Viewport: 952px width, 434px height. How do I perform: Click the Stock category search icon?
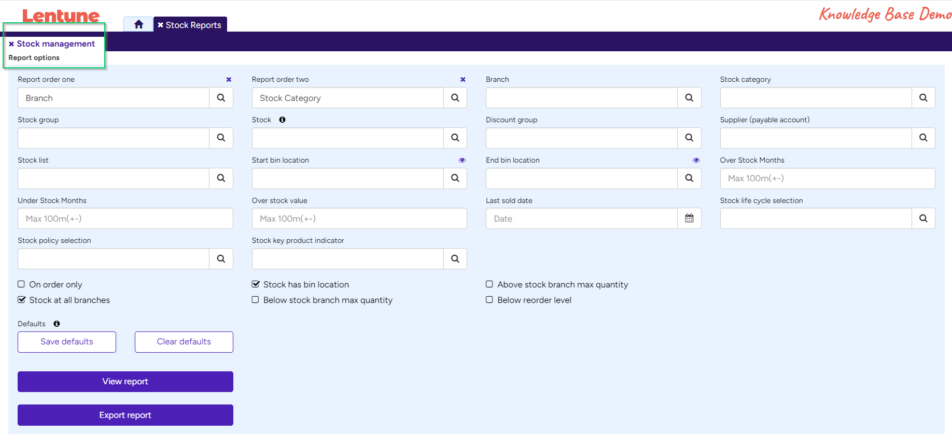coord(923,98)
